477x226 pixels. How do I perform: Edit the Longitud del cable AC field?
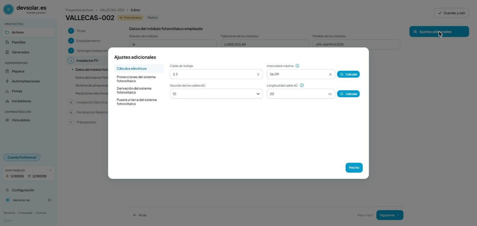pyautogui.click(x=301, y=94)
